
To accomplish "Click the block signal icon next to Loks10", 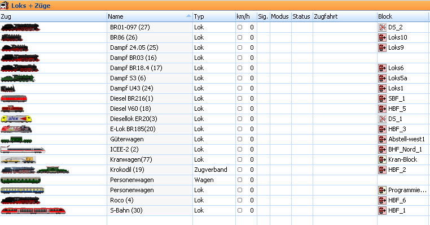I will [x=382, y=37].
